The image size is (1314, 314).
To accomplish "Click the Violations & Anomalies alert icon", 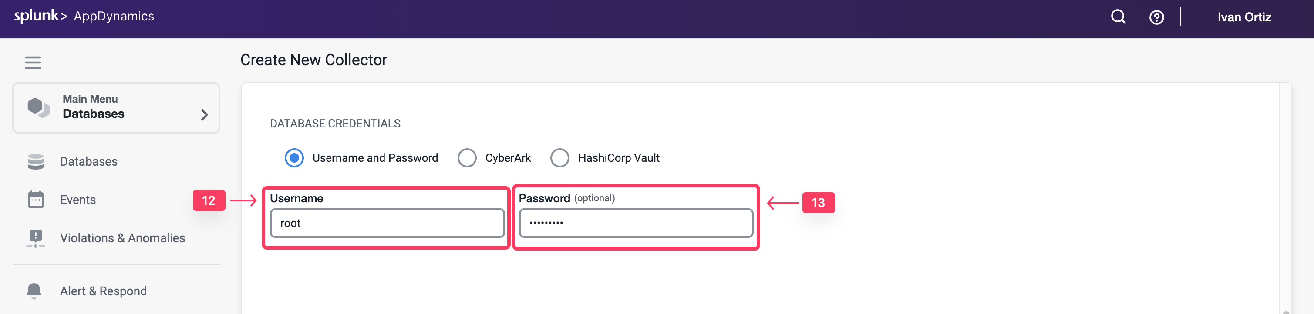I will [36, 238].
